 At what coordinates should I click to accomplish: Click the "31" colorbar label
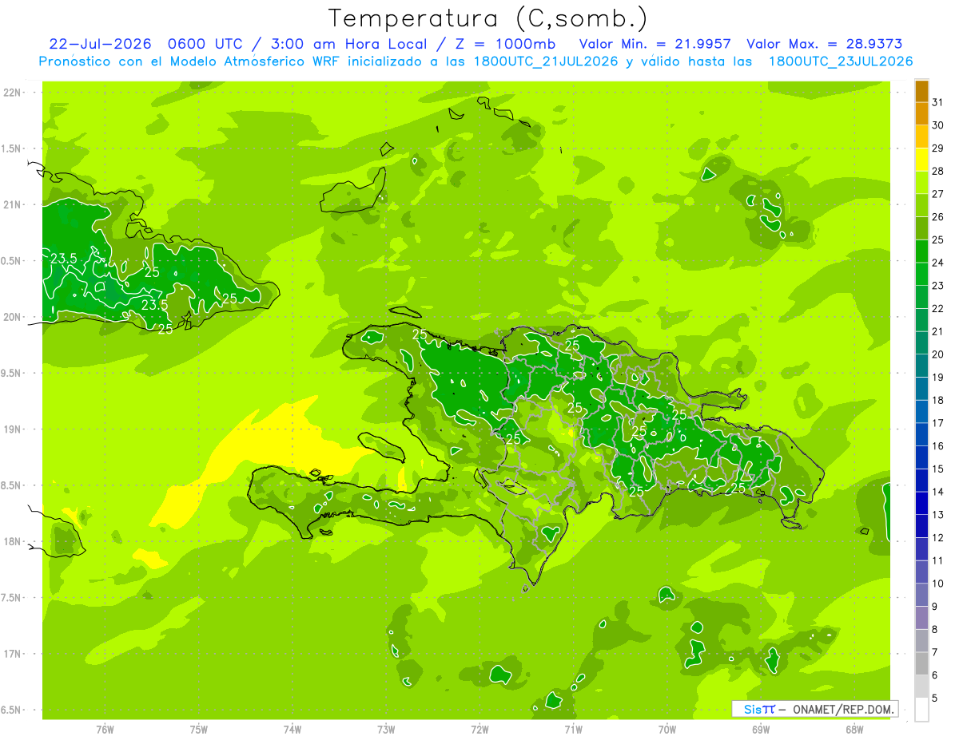click(938, 101)
